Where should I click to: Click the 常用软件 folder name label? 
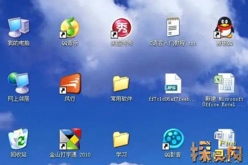[x=121, y=99]
